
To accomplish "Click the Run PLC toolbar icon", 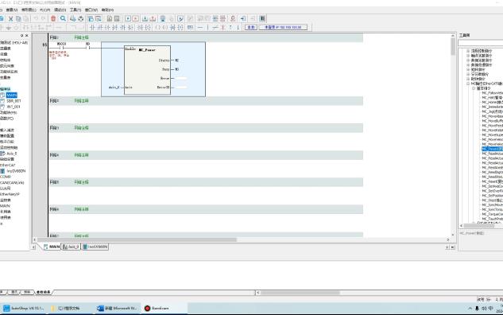I will (x=128, y=18).
